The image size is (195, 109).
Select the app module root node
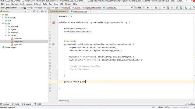point(5,15)
